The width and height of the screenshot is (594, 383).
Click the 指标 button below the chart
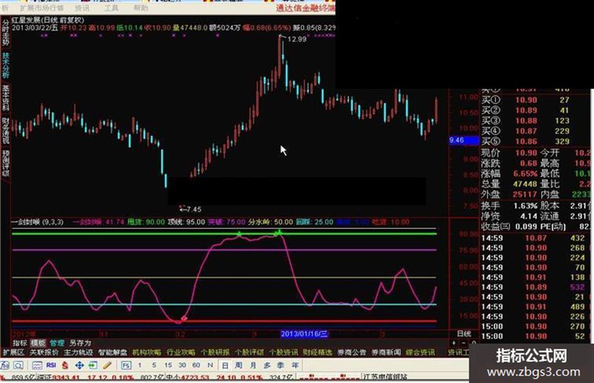(x=19, y=343)
